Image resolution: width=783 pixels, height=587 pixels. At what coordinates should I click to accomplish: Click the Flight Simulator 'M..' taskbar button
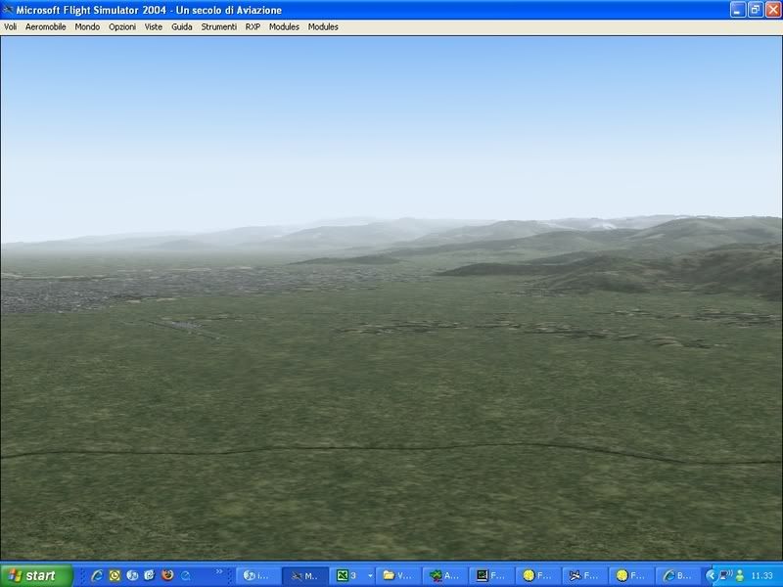305,575
